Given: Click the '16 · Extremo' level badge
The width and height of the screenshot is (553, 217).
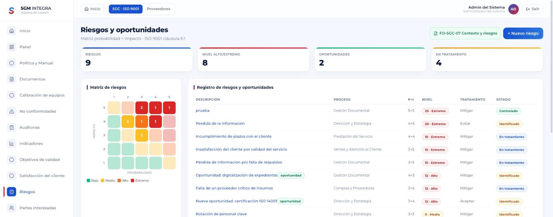Looking at the screenshot, I should click(435, 137).
